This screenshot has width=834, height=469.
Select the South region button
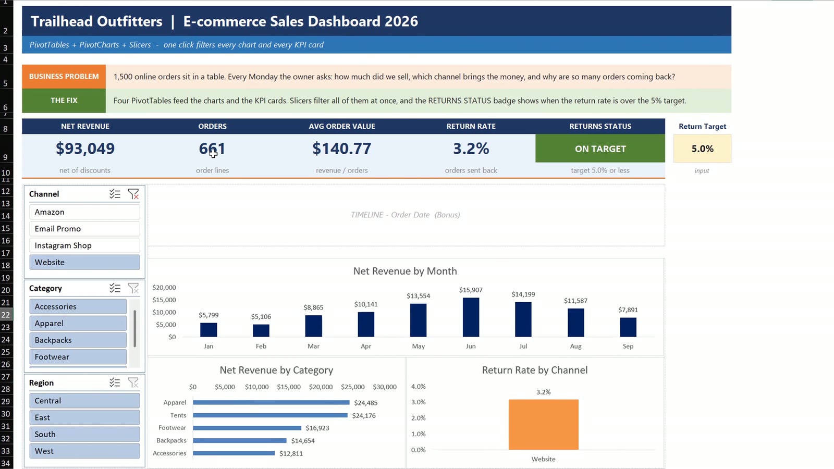tap(84, 434)
